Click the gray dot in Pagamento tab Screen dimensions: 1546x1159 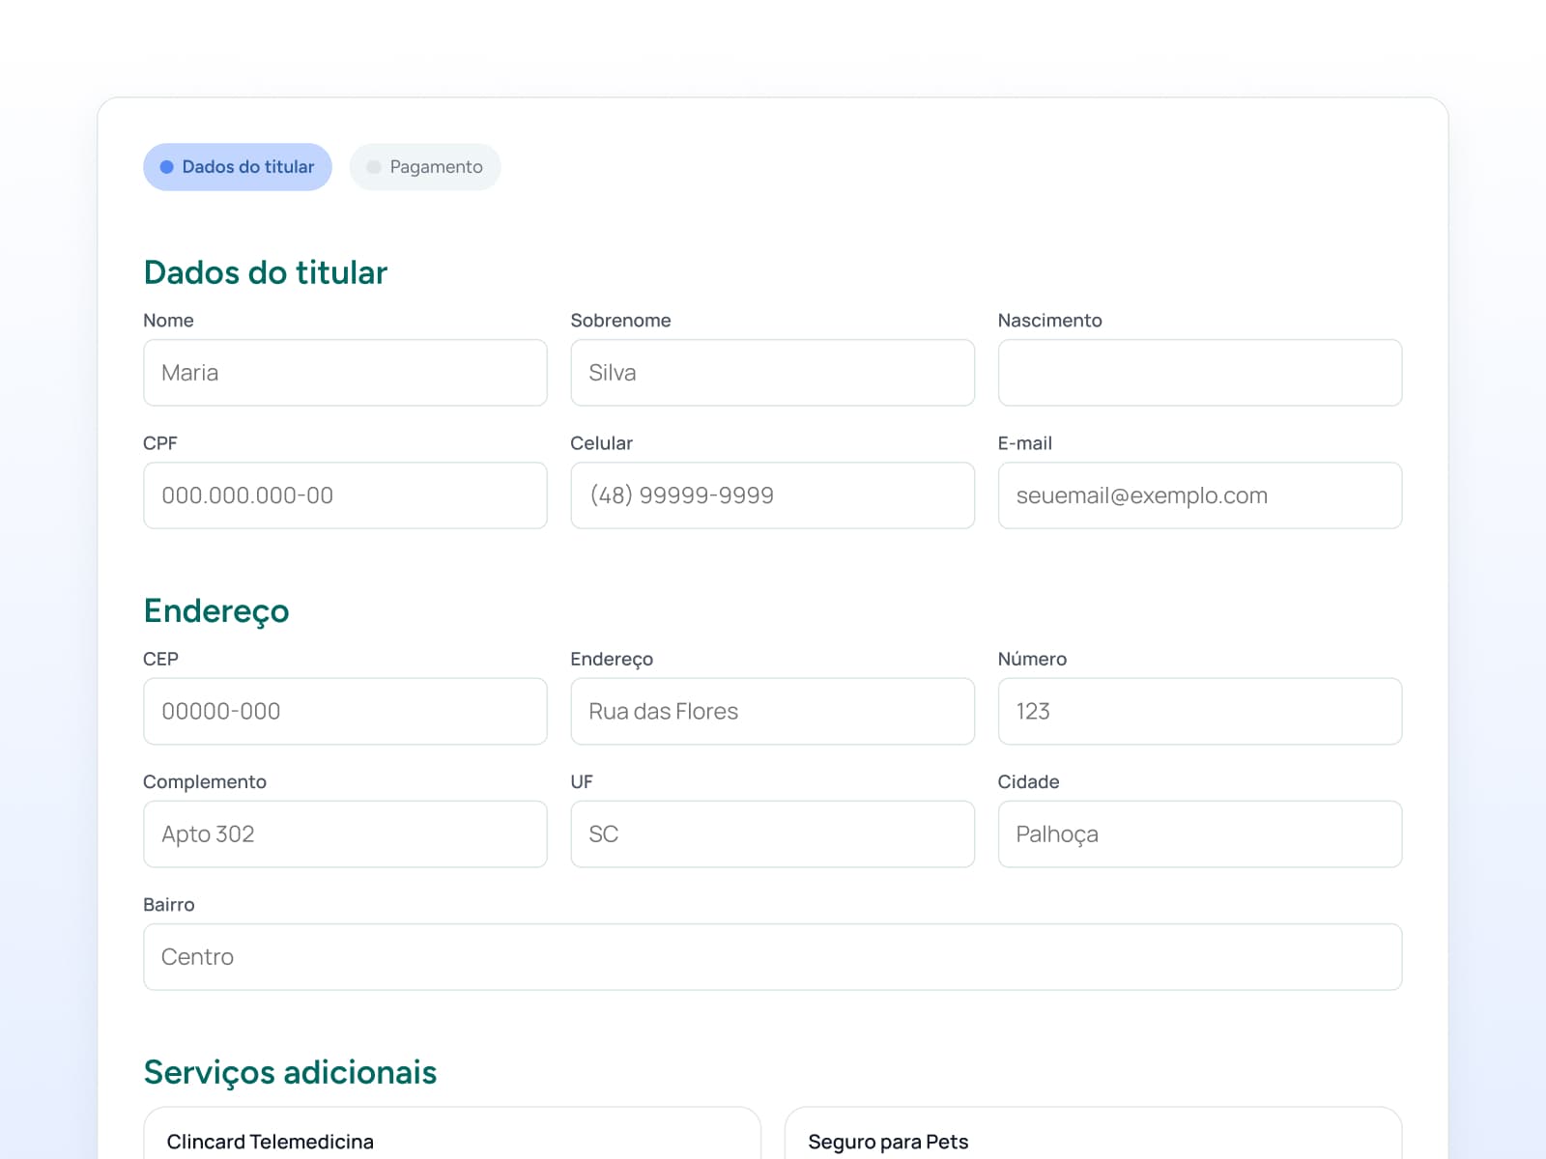[x=374, y=167]
